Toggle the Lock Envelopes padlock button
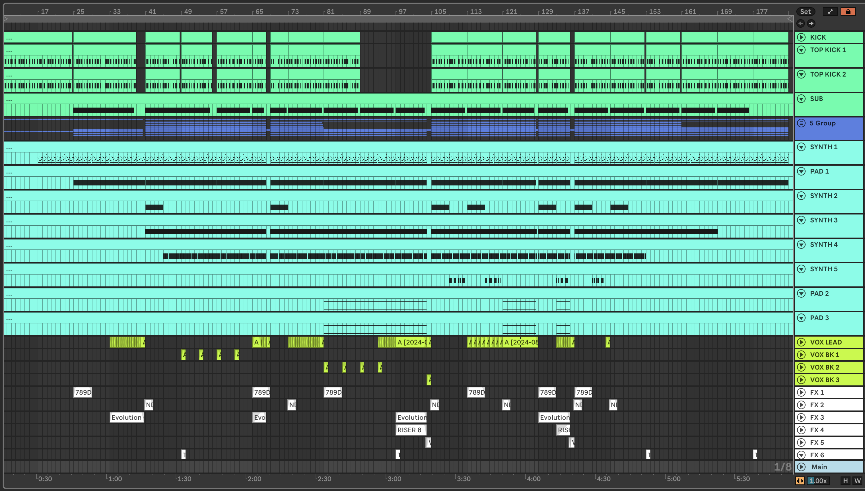Viewport: 865px width, 491px height. coord(848,12)
